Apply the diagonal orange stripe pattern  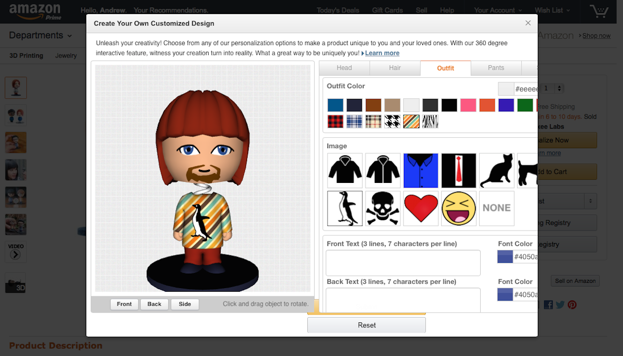pos(411,122)
